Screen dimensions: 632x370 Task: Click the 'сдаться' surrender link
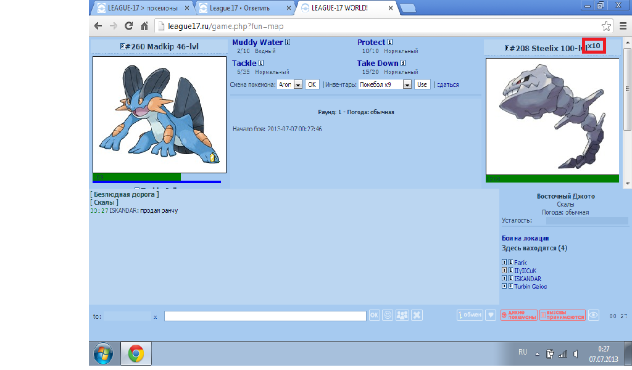click(448, 84)
